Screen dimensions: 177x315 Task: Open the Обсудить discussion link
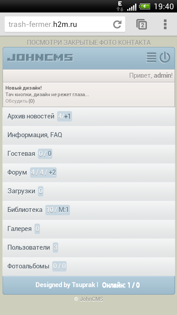(x=16, y=101)
